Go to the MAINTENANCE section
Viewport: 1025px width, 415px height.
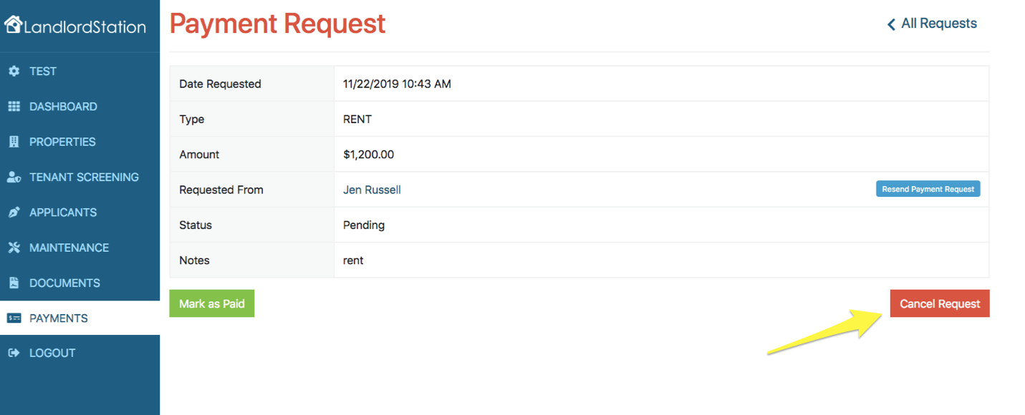[69, 248]
